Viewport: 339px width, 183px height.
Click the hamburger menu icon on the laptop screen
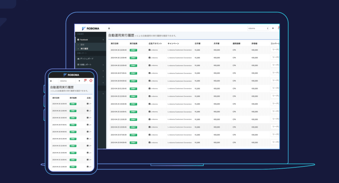pos(109,29)
